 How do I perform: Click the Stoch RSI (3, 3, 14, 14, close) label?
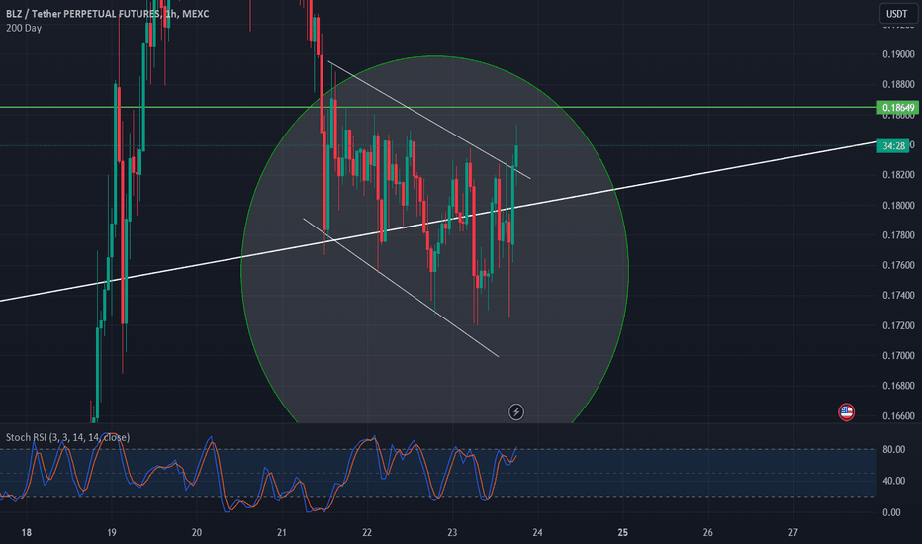[x=67, y=437]
